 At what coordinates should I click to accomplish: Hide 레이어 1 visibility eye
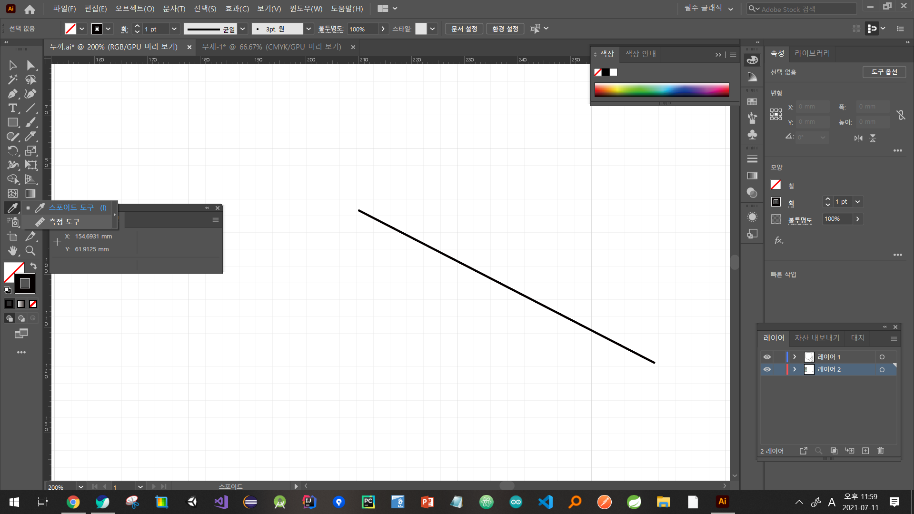click(767, 357)
